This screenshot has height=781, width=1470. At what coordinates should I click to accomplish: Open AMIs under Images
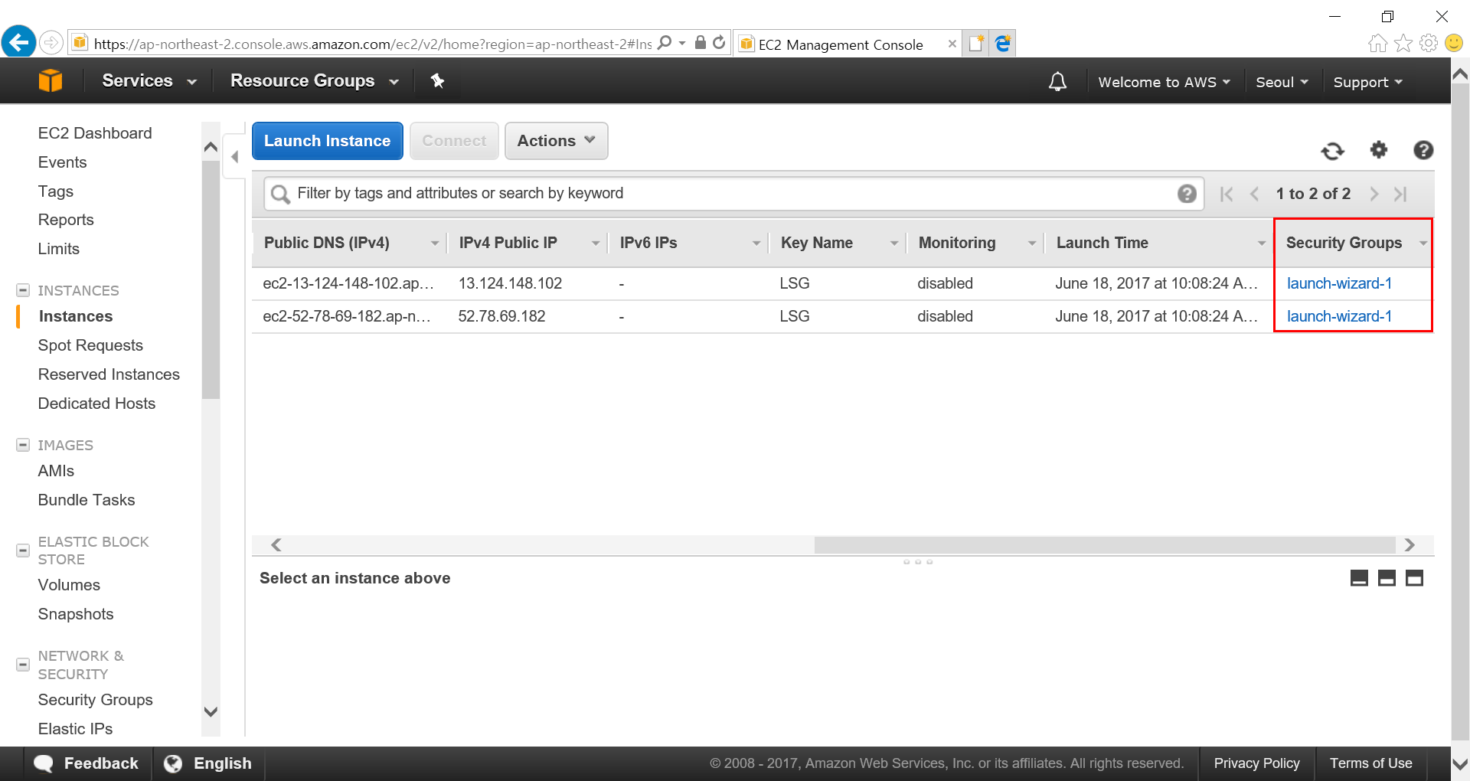pos(56,471)
